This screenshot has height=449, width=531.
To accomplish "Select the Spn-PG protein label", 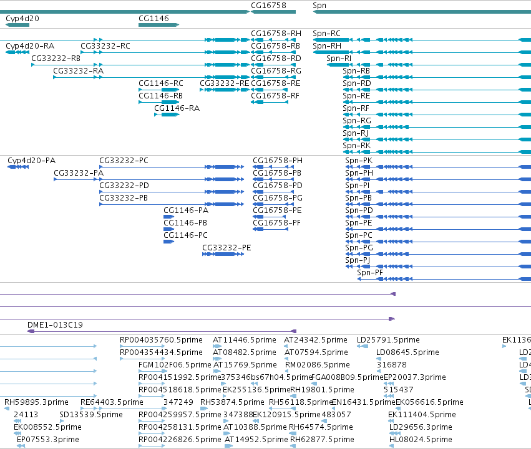I will (359, 248).
